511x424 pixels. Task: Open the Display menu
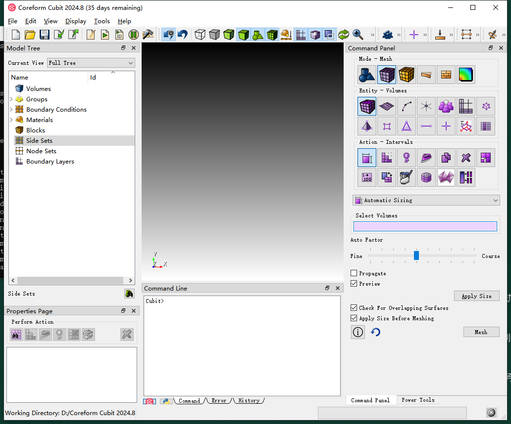click(76, 21)
